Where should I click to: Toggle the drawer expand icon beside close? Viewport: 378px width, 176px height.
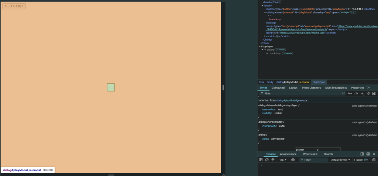(x=368, y=154)
